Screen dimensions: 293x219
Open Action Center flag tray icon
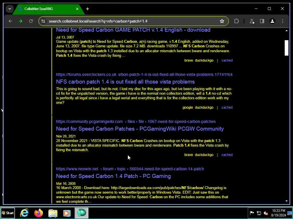[x=252, y=213]
